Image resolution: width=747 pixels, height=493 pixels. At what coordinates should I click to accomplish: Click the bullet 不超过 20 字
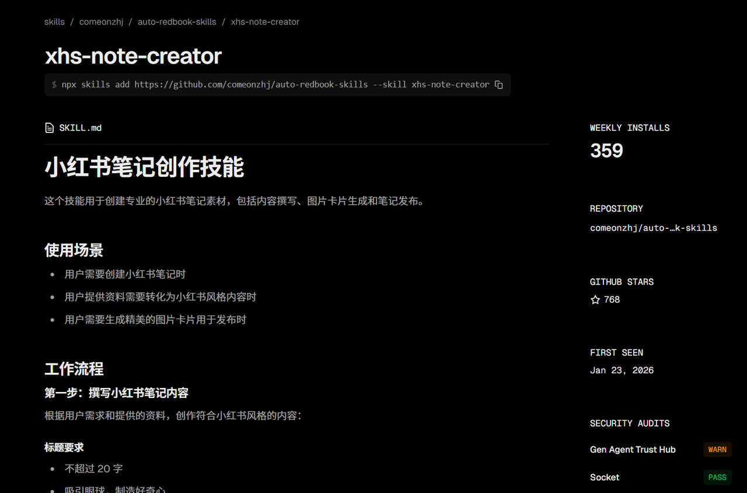coord(94,468)
